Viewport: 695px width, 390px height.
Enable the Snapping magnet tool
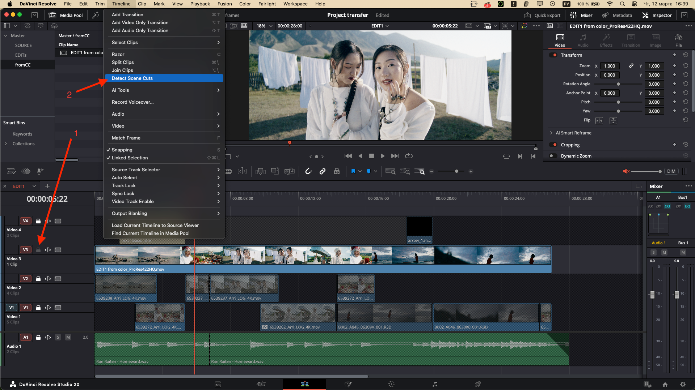(308, 171)
